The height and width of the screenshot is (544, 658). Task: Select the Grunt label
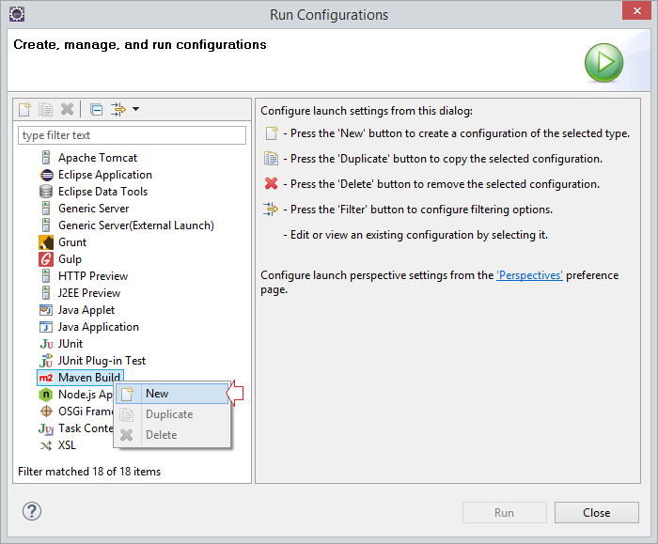click(72, 242)
